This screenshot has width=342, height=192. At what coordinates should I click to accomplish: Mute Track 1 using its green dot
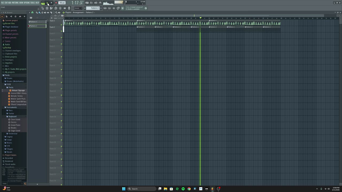(x=61, y=25)
